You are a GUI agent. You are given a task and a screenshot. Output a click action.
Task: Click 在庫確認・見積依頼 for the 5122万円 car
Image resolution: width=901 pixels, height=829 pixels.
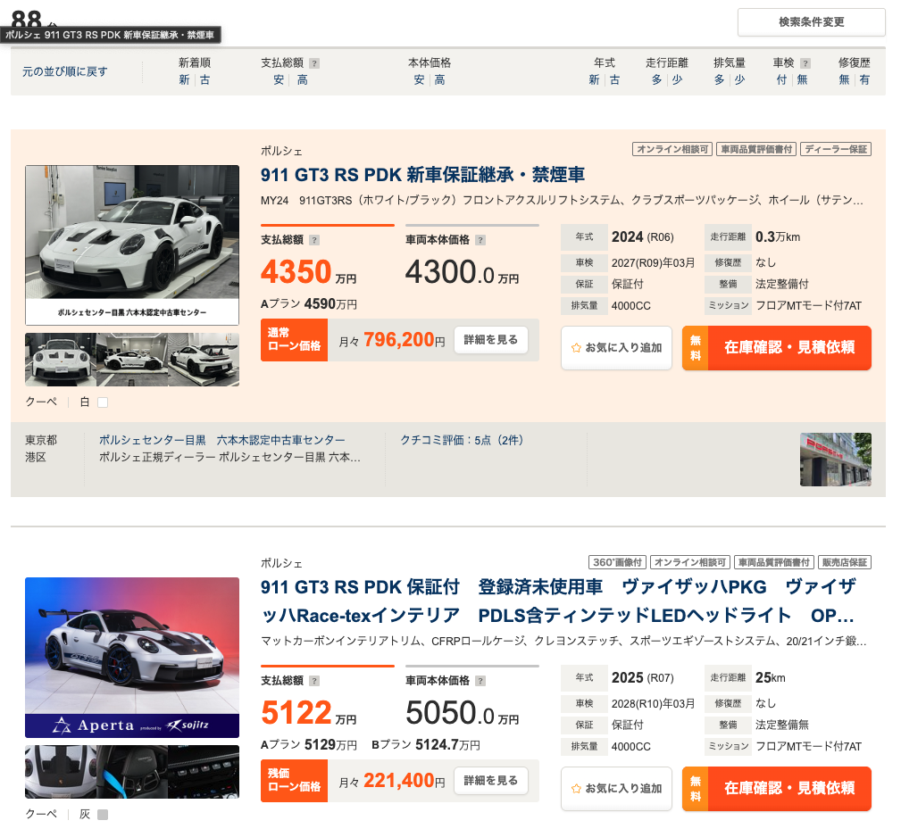pos(777,789)
